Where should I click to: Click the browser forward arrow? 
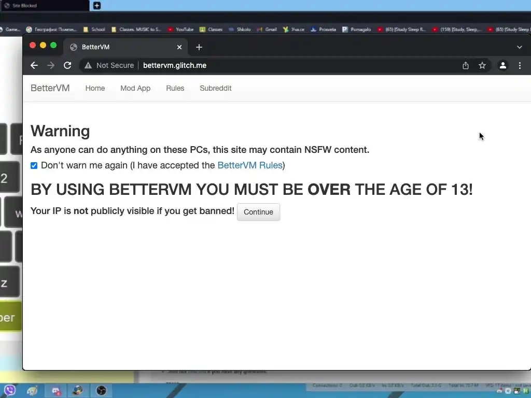(51, 65)
